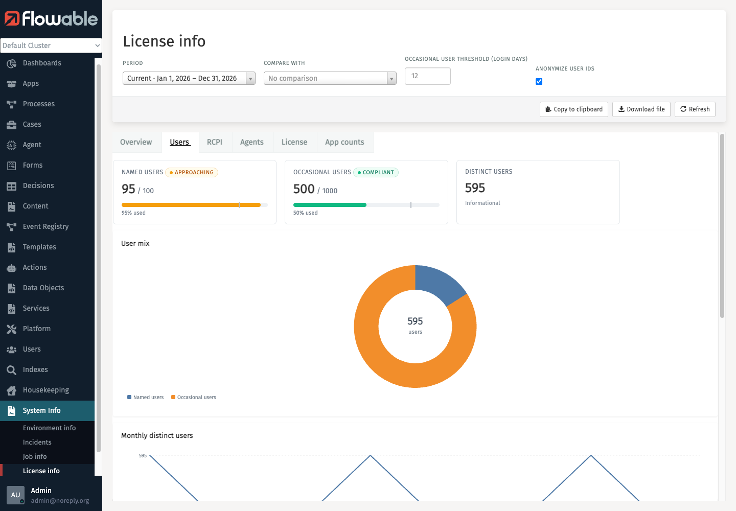Click the Platform tools icon
736x511 pixels.
click(11, 329)
